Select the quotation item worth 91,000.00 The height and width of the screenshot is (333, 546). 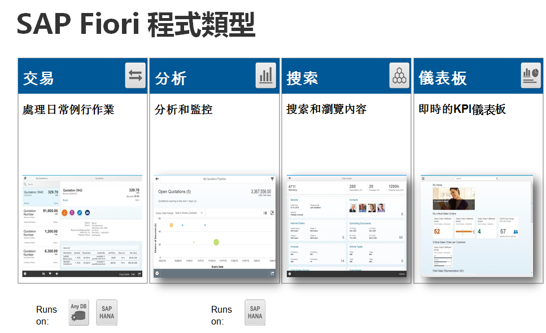[x=41, y=216]
